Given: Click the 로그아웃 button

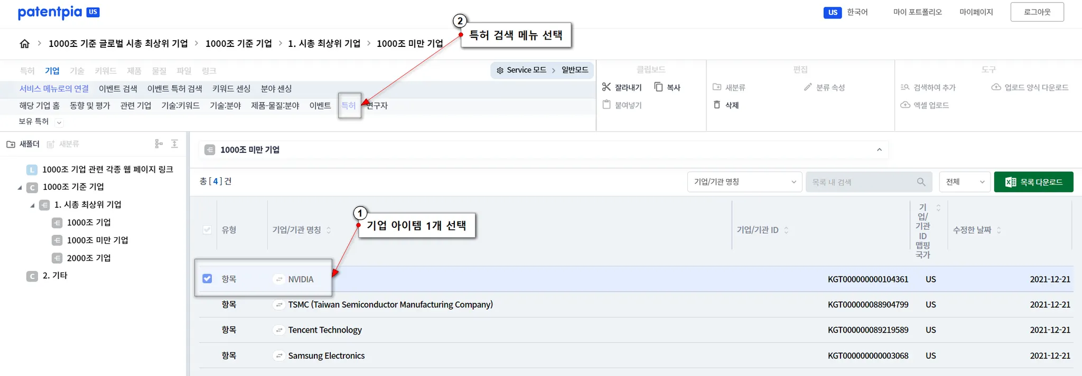Looking at the screenshot, I should coord(1037,12).
